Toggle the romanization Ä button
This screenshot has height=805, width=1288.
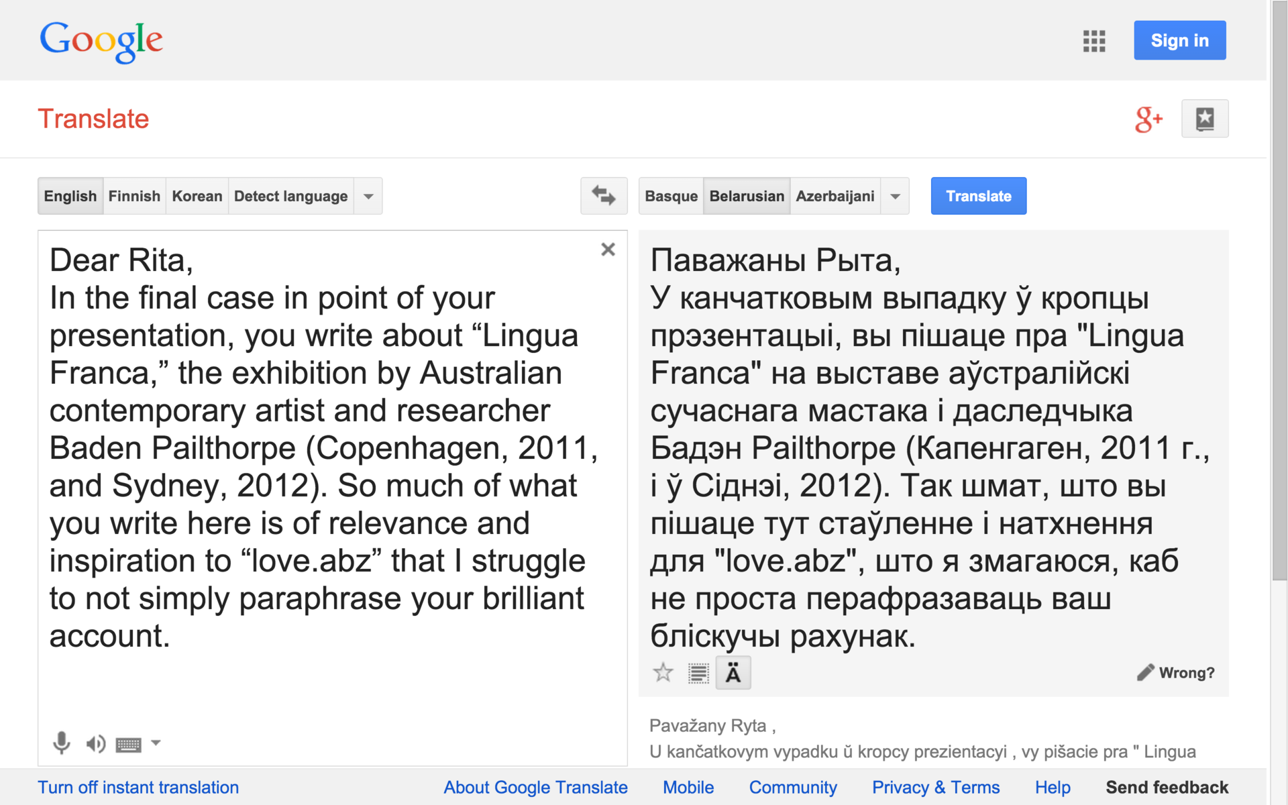[733, 673]
